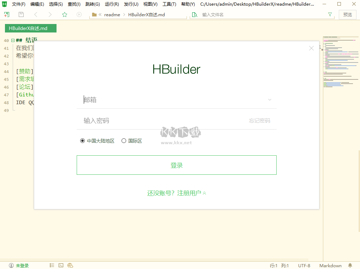Maximize the HBuilderX window
The height and width of the screenshot is (269, 360).
point(339,4)
